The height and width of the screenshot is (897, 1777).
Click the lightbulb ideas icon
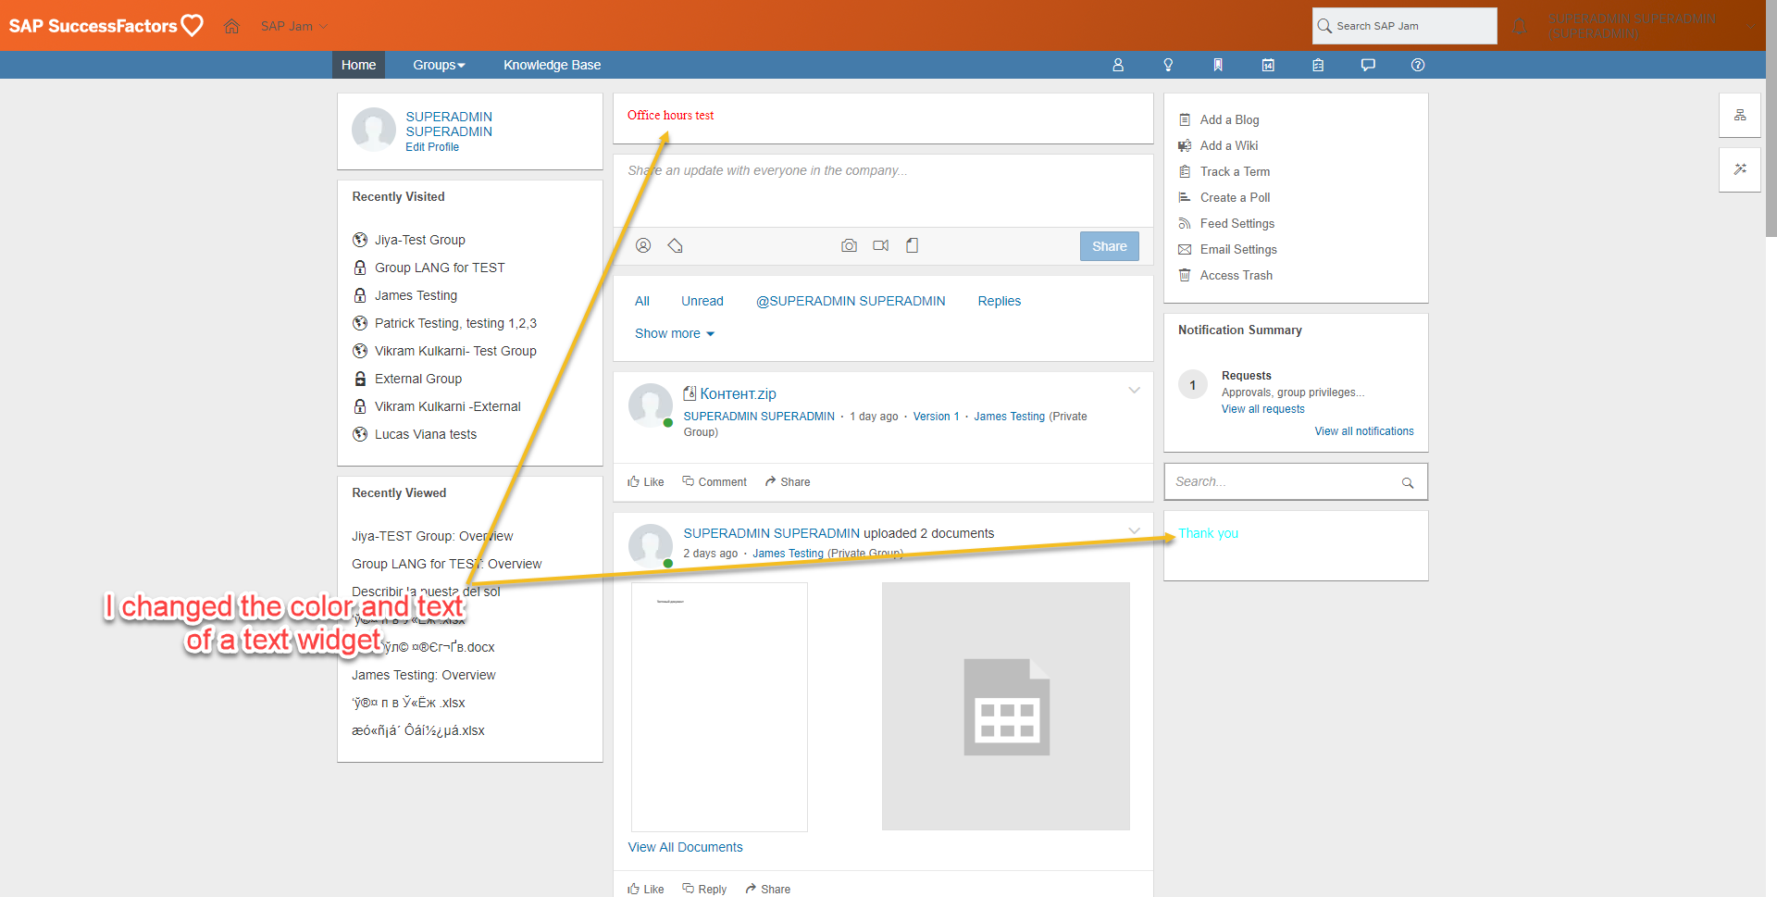pos(1168,65)
